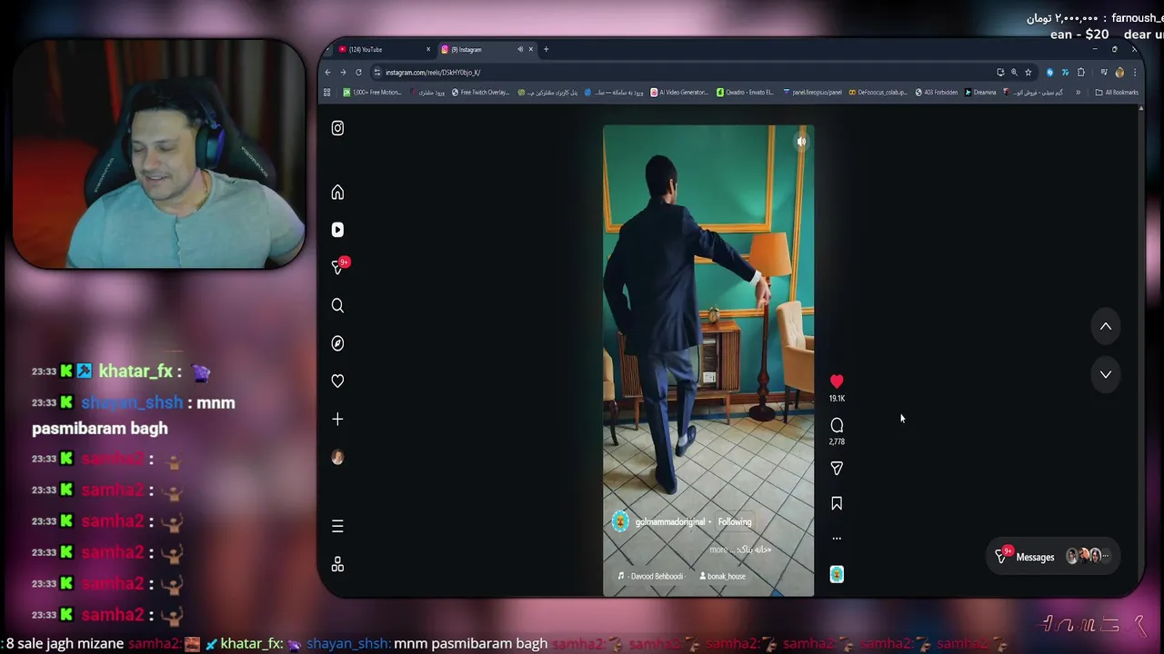This screenshot has width=1164, height=654.
Task: Mute the reel audio speaker icon
Action: pyautogui.click(x=801, y=142)
